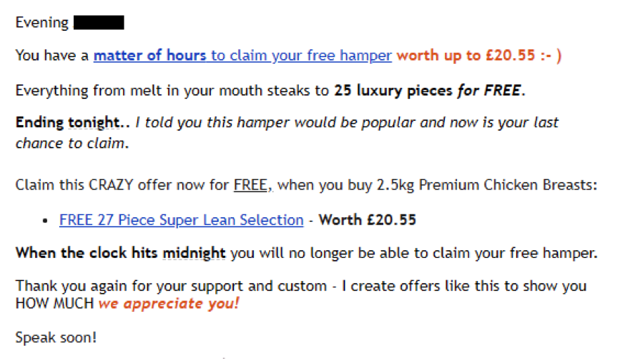Click the 'Speak soon!' sign-off
The width and height of the screenshot is (632, 359).
point(56,337)
